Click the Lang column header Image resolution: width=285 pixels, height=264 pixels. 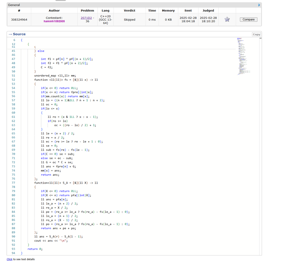(x=105, y=11)
